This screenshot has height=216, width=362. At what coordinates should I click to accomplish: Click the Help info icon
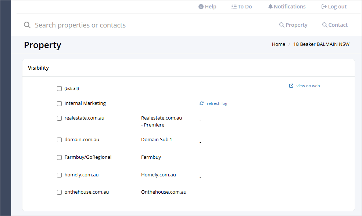coord(201,7)
